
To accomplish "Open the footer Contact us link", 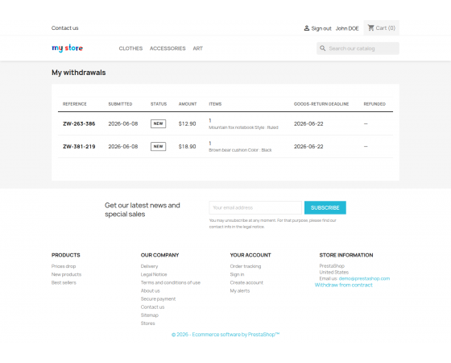I will 152,307.
